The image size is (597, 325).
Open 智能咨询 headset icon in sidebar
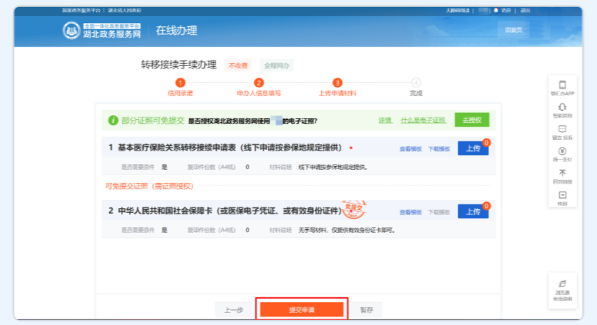pyautogui.click(x=562, y=107)
